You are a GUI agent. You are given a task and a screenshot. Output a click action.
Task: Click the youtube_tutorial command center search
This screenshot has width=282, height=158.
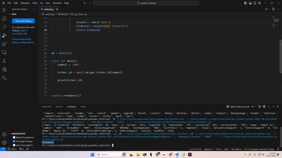click(x=146, y=3)
